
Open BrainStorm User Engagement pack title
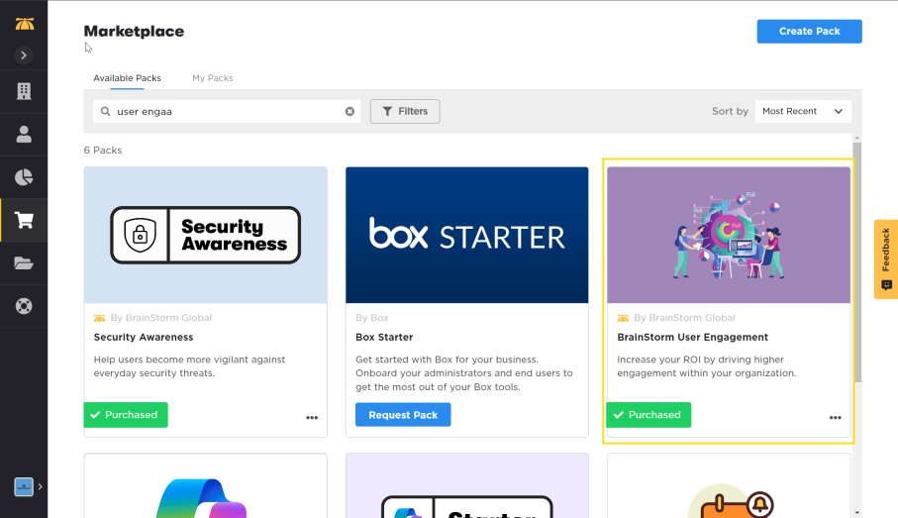pos(692,338)
